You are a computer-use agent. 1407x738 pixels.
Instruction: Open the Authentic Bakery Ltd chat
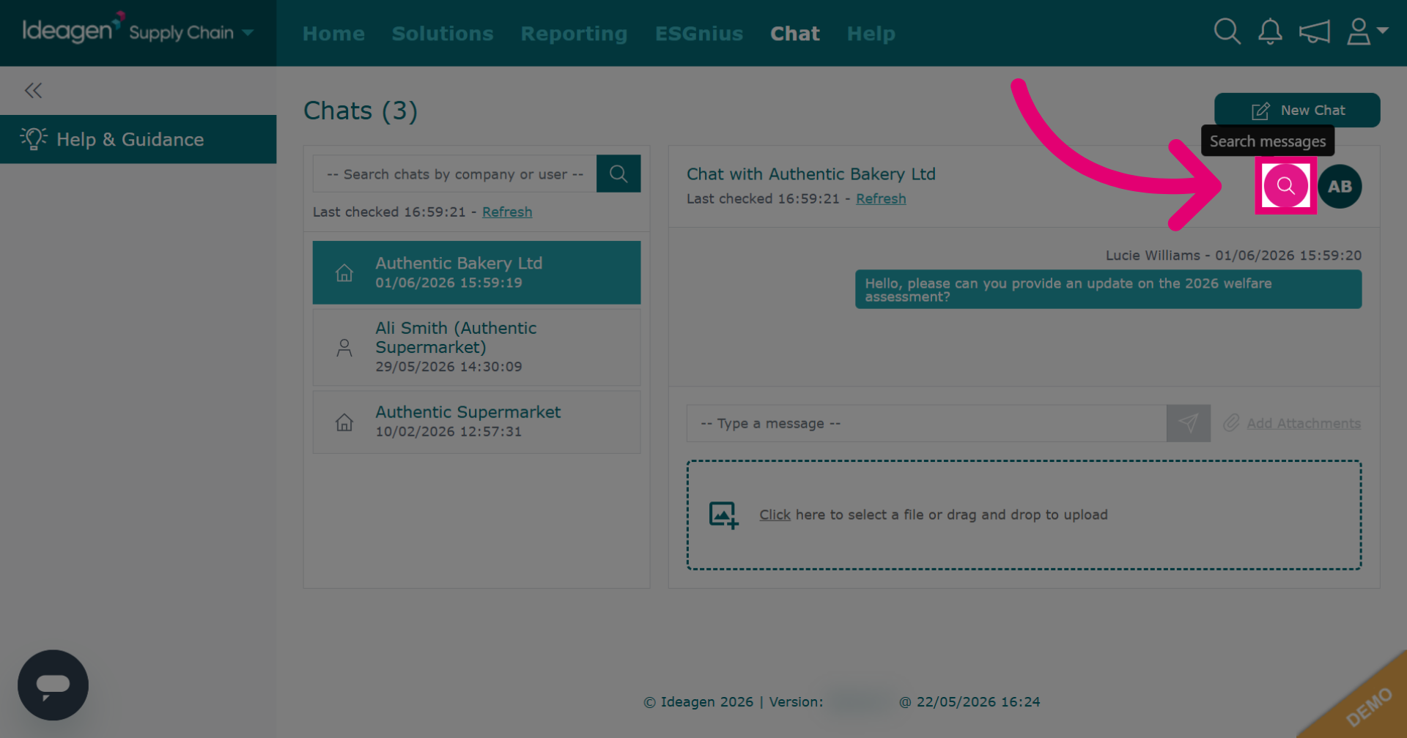[x=476, y=272]
